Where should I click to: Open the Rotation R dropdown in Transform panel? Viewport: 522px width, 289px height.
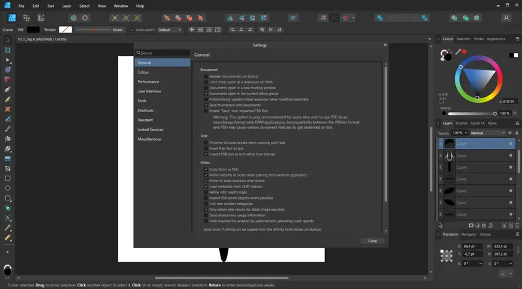pos(480,264)
